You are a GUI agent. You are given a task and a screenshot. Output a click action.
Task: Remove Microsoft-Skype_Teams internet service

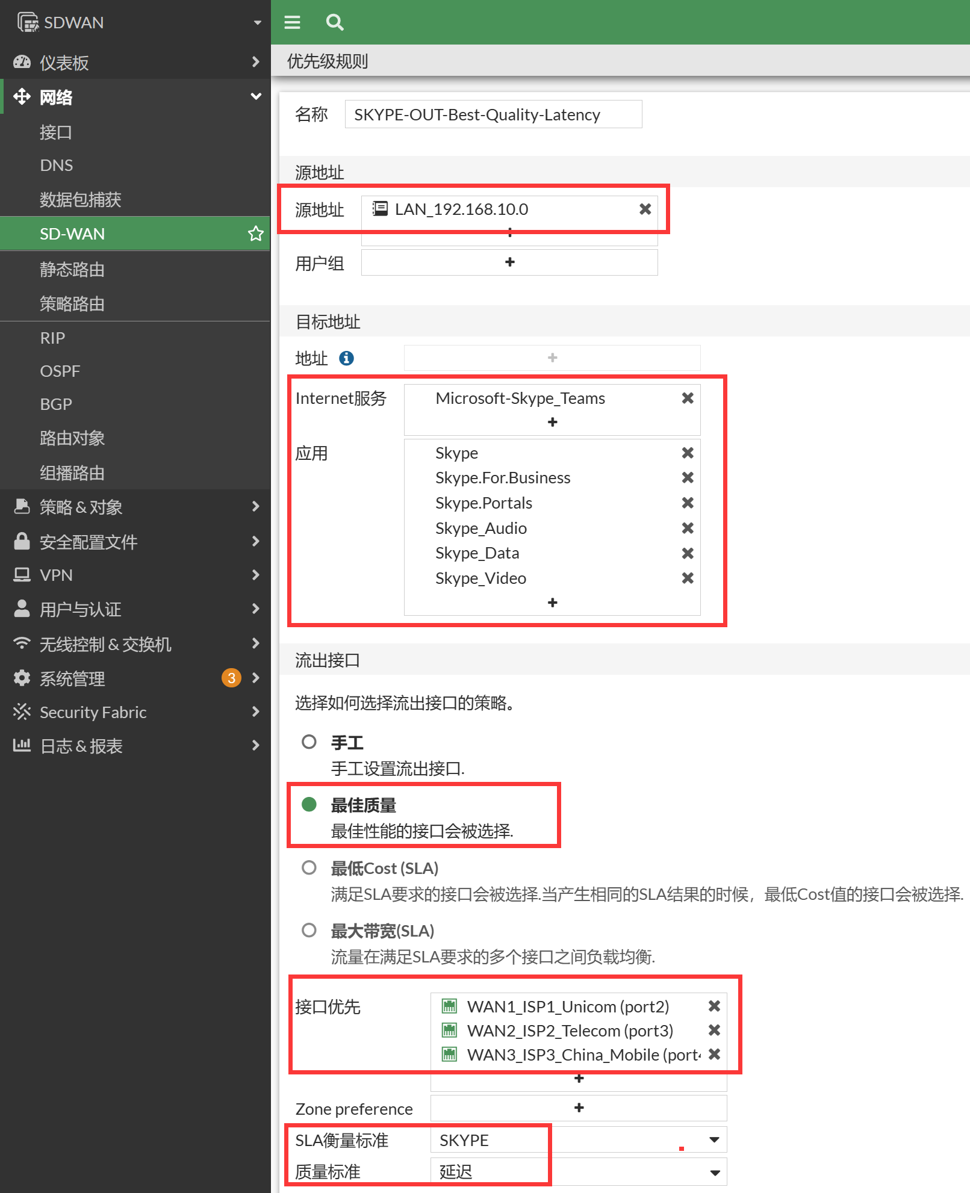[x=688, y=398]
